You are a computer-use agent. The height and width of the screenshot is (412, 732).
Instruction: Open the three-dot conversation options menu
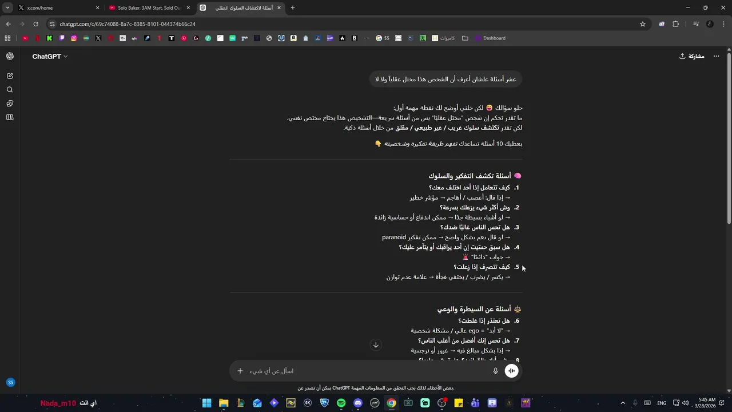tap(716, 56)
